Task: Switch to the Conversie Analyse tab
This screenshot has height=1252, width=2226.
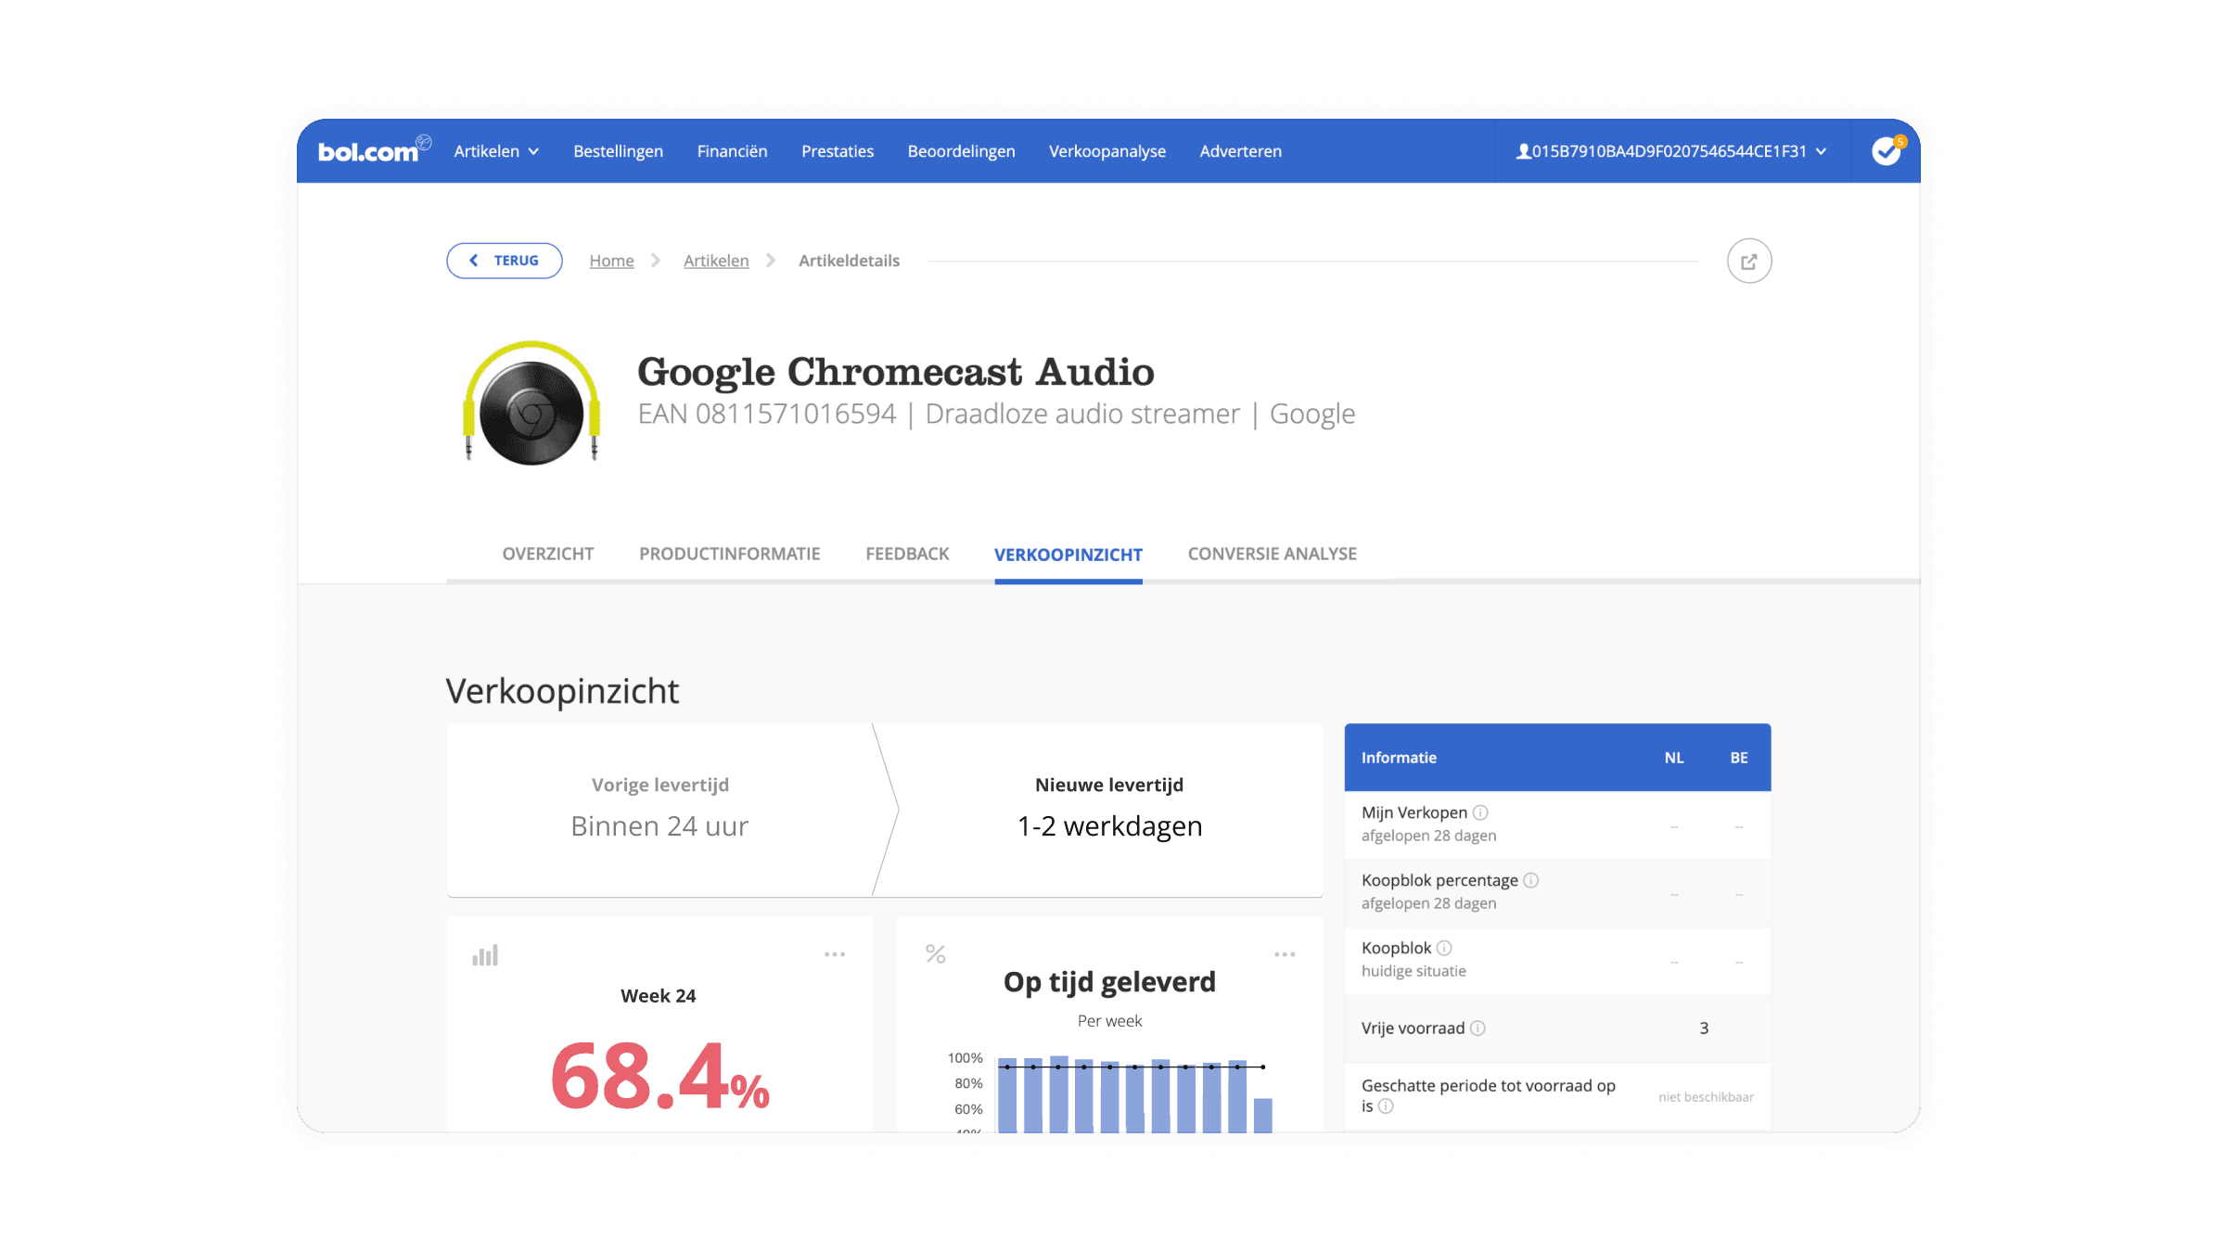Action: [x=1272, y=554]
